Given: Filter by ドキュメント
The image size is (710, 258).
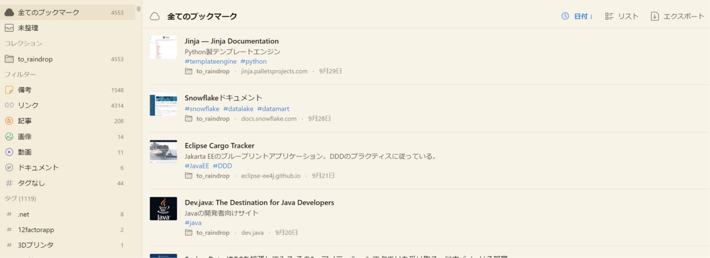Looking at the screenshot, I should 68,168.
